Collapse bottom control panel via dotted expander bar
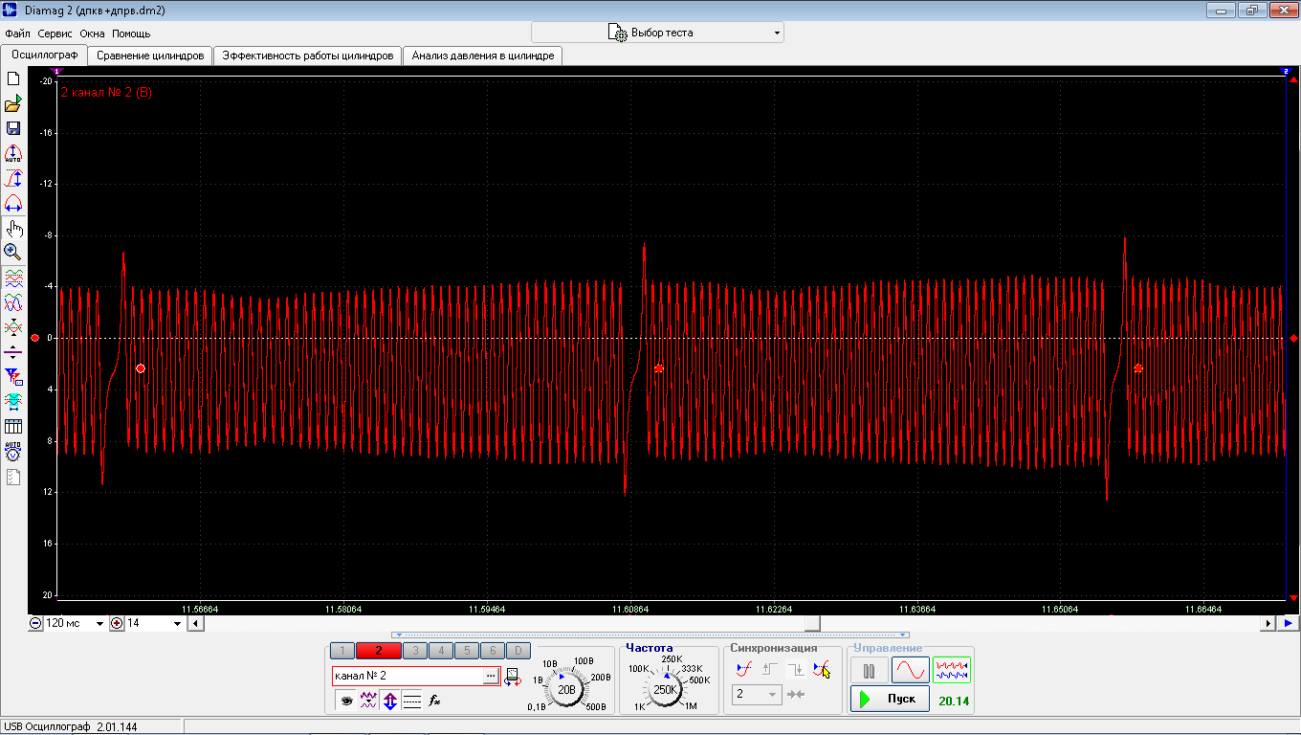1301x735 pixels. tap(650, 635)
